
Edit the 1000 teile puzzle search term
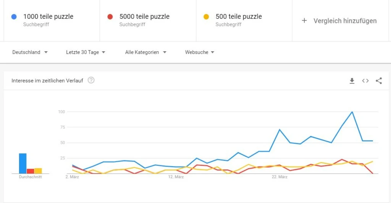(x=48, y=16)
